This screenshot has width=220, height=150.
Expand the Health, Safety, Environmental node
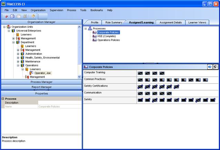coord(18,58)
